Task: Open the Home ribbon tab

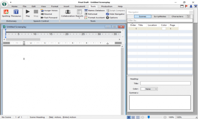Action: [15, 6]
